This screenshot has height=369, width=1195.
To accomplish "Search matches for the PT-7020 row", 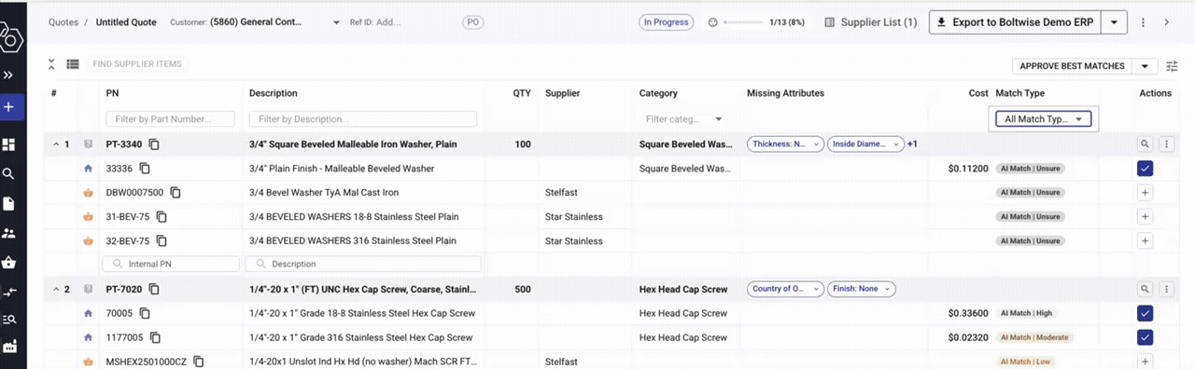I will [1146, 290].
